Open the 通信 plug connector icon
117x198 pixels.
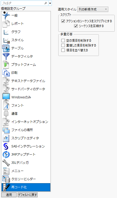point(6,114)
